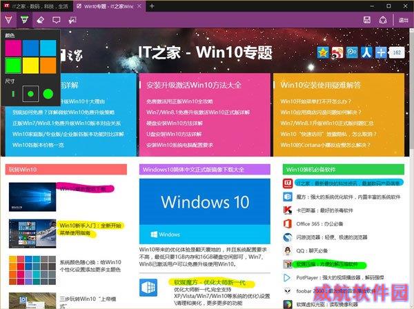Share the web note
This screenshot has width=414, height=309.
[x=383, y=20]
